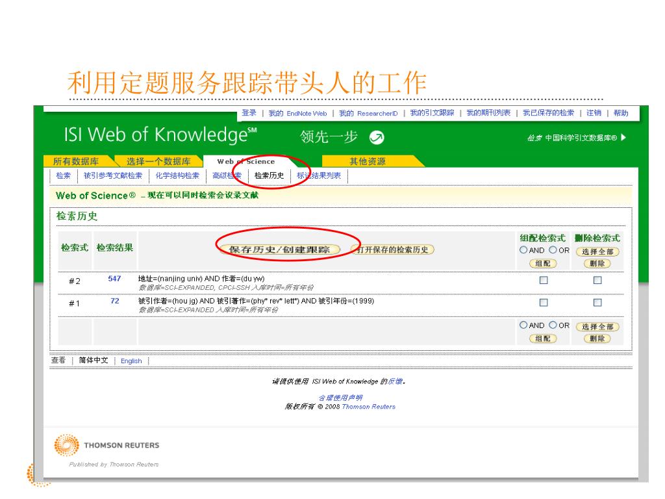The height and width of the screenshot is (499, 665).
Task: Open the 72 results link for search #1
Action: click(x=114, y=301)
